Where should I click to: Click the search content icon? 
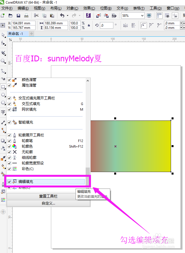click(x=88, y=15)
